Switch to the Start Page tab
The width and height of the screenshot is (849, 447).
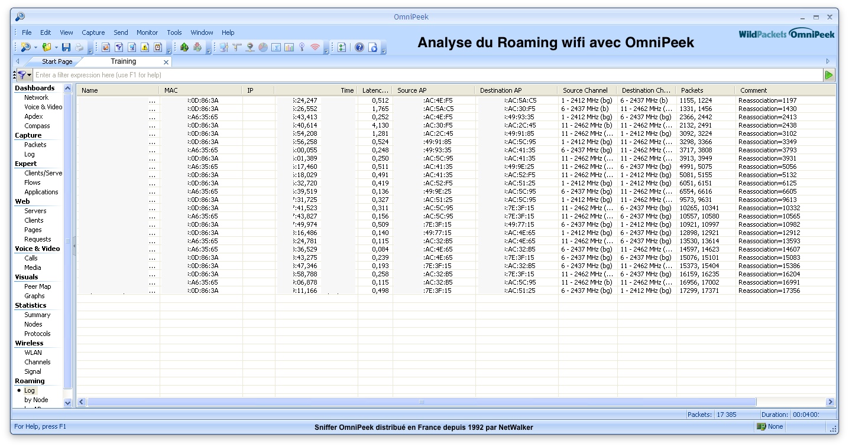pyautogui.click(x=57, y=61)
